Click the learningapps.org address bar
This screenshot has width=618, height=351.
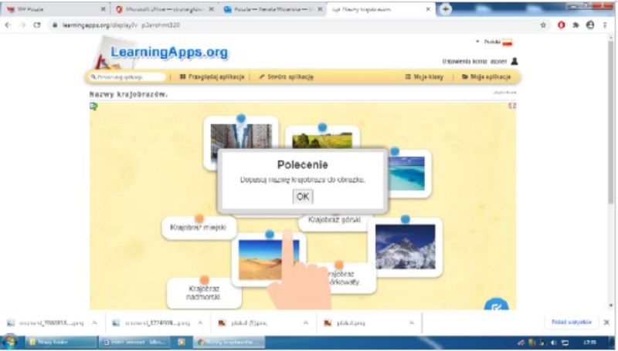292,25
